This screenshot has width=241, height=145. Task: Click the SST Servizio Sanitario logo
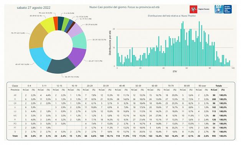tap(223, 9)
